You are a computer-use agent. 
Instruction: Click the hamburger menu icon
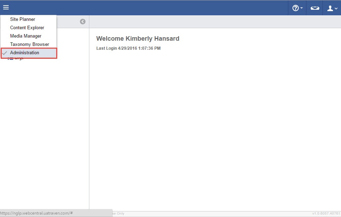(x=6, y=7)
